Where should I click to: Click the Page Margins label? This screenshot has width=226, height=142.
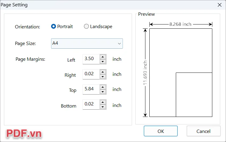[30, 59]
